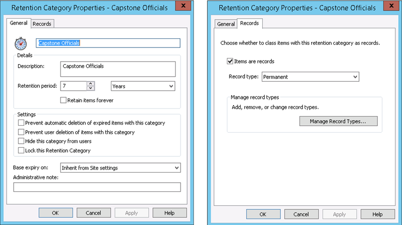
Task: Click the stopwatch retention category icon
Action: click(x=21, y=43)
